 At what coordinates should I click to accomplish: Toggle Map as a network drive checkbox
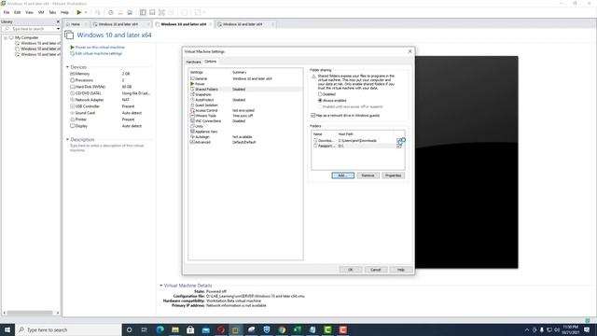pos(313,115)
